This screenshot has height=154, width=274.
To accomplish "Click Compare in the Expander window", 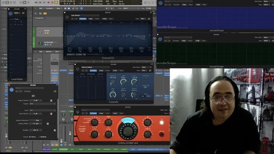I will (x=93, y=71).
